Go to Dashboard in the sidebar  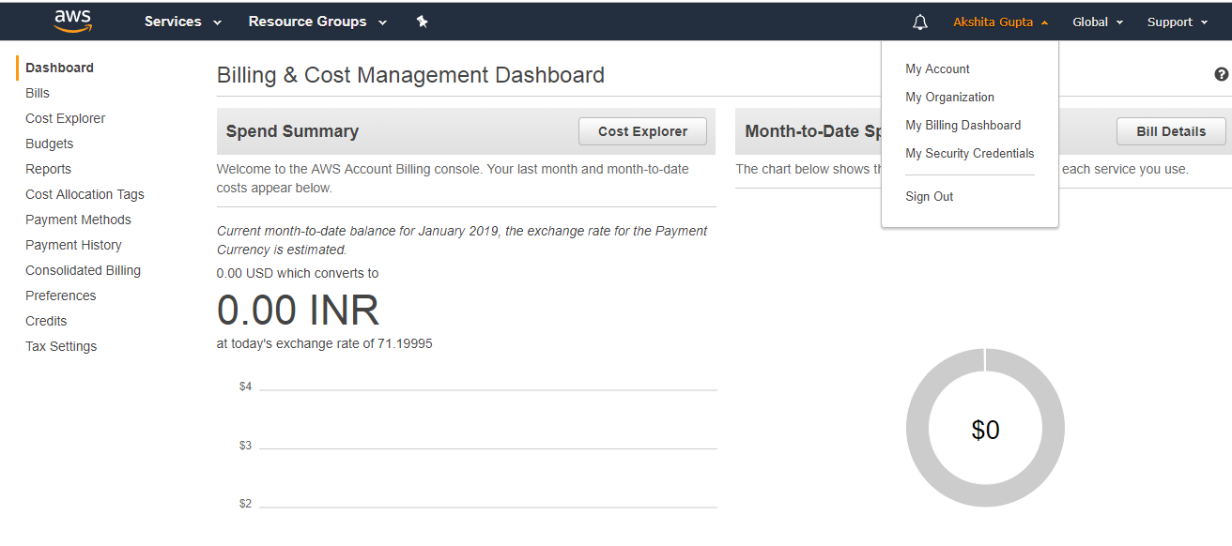[x=59, y=68]
